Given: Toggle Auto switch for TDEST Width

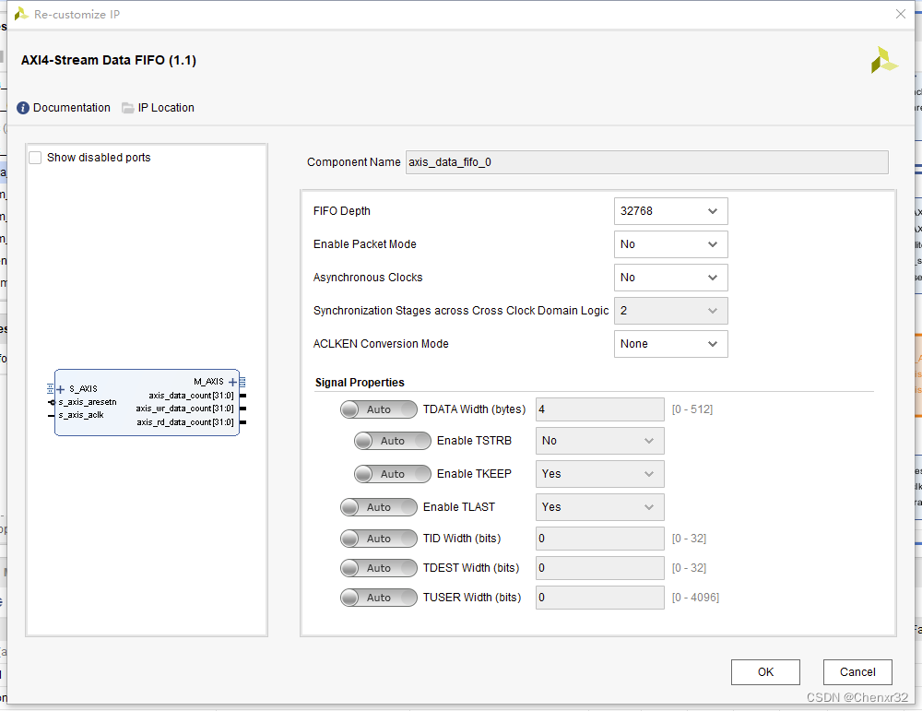Looking at the screenshot, I should tap(379, 567).
